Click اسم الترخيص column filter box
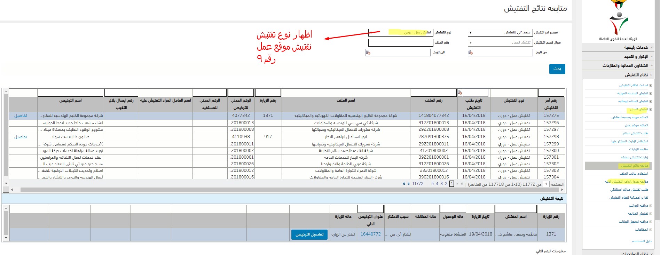Screen dimensions: 660x255 (70, 93)
